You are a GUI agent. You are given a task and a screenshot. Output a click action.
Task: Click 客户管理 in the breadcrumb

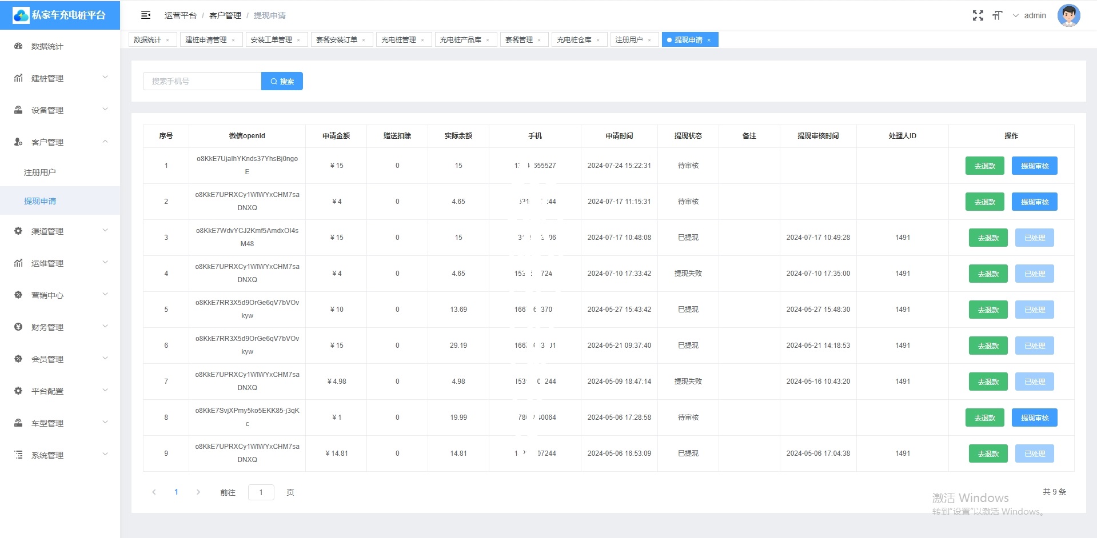click(225, 15)
